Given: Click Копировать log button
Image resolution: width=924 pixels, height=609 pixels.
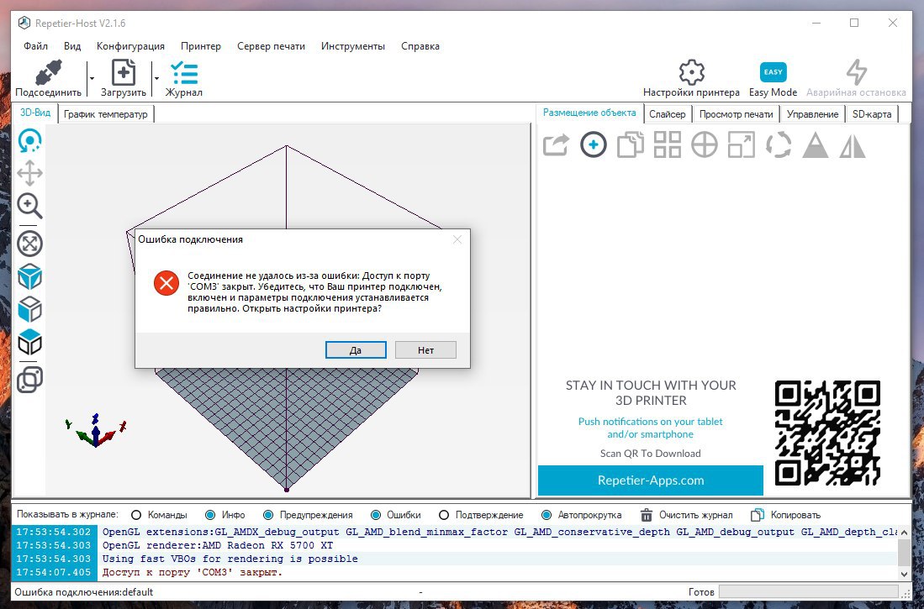Looking at the screenshot, I should click(785, 515).
